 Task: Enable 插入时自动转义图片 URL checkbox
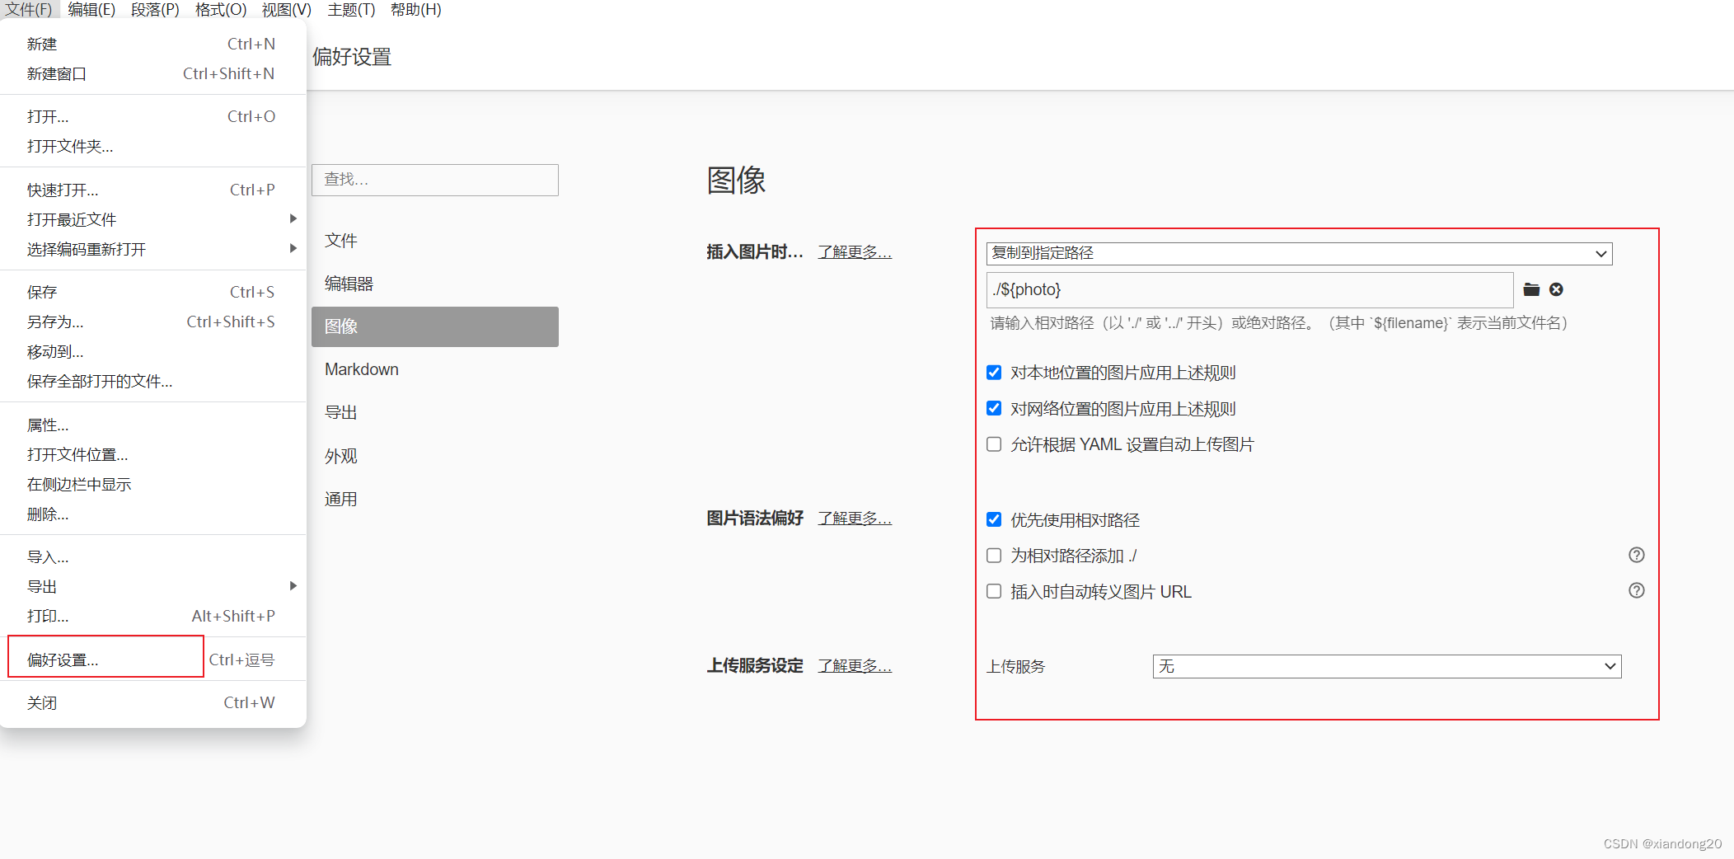[x=994, y=591]
